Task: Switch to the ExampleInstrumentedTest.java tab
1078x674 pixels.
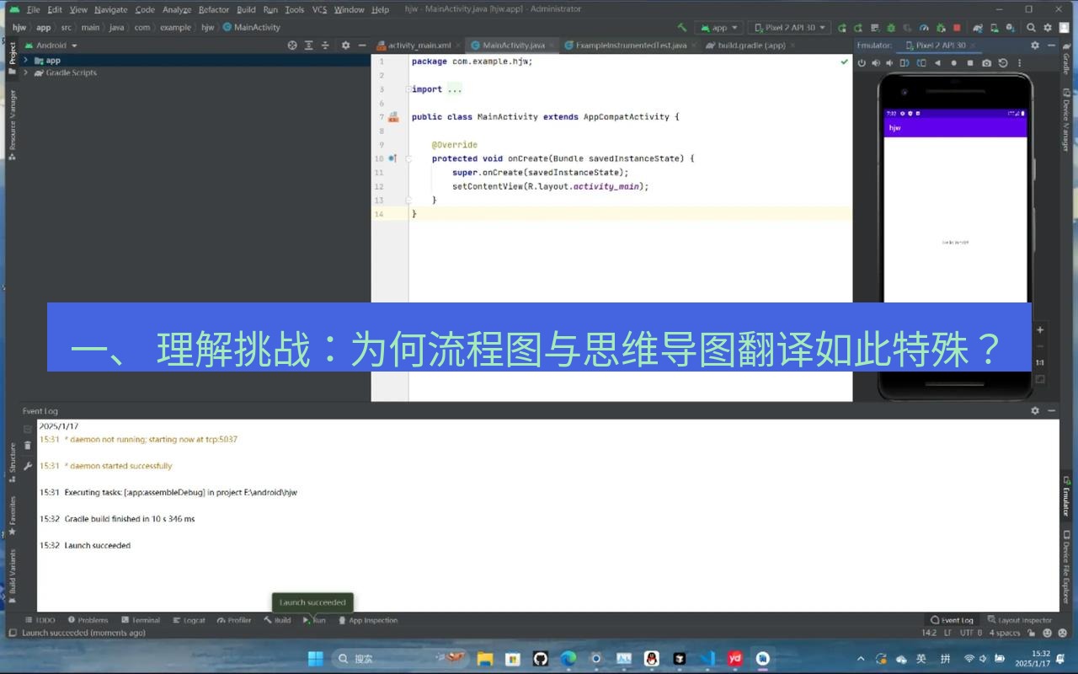Action: click(627, 45)
